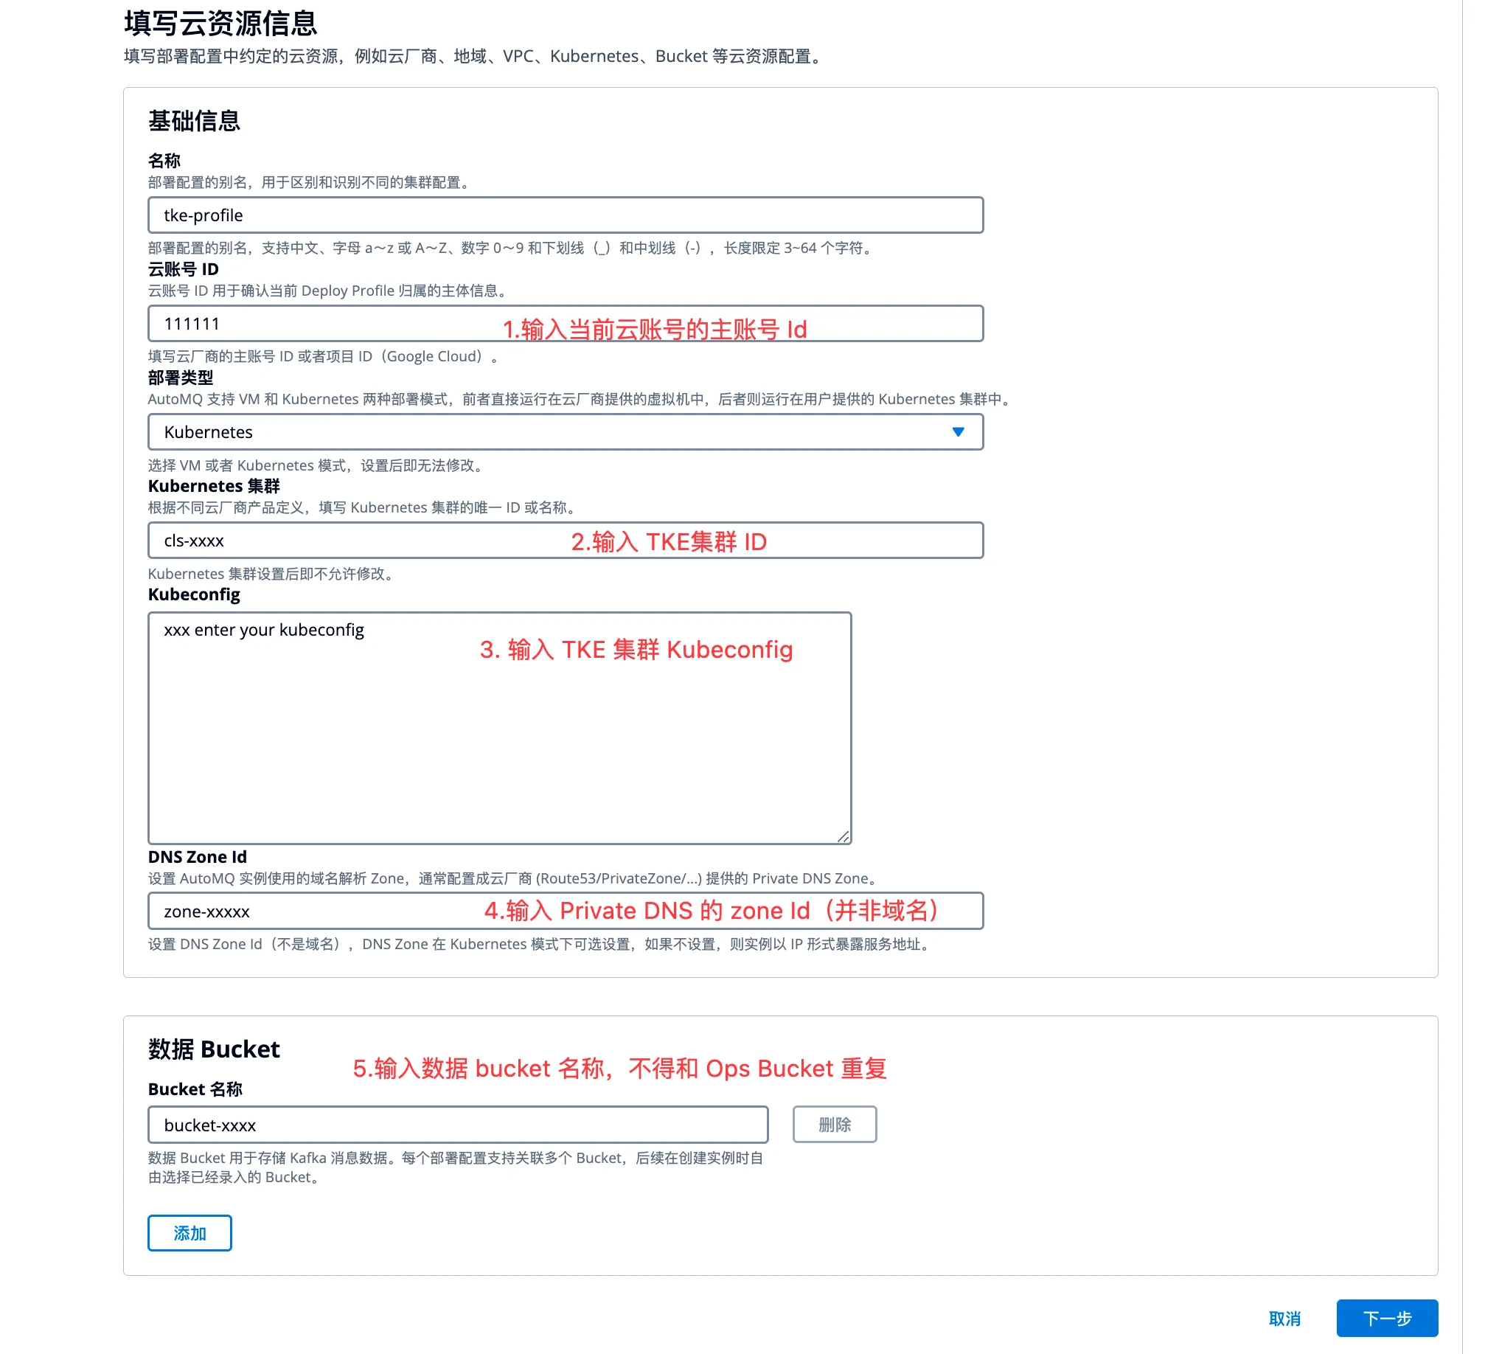Viewport: 1485px width, 1354px height.
Task: Click the 部署类型 label
Action: (x=180, y=378)
